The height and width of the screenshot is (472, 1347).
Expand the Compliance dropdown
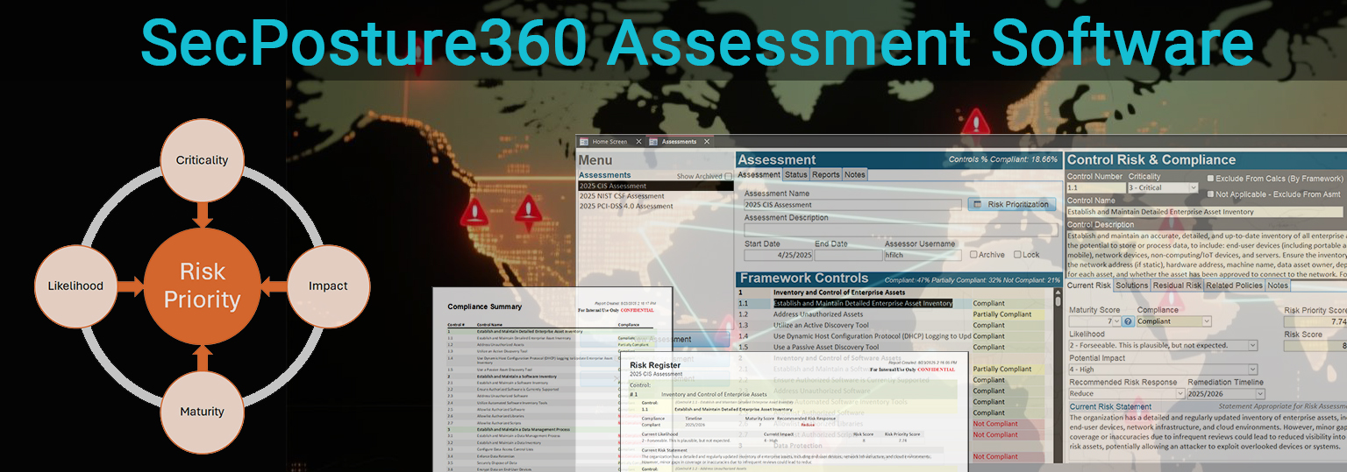(1206, 321)
